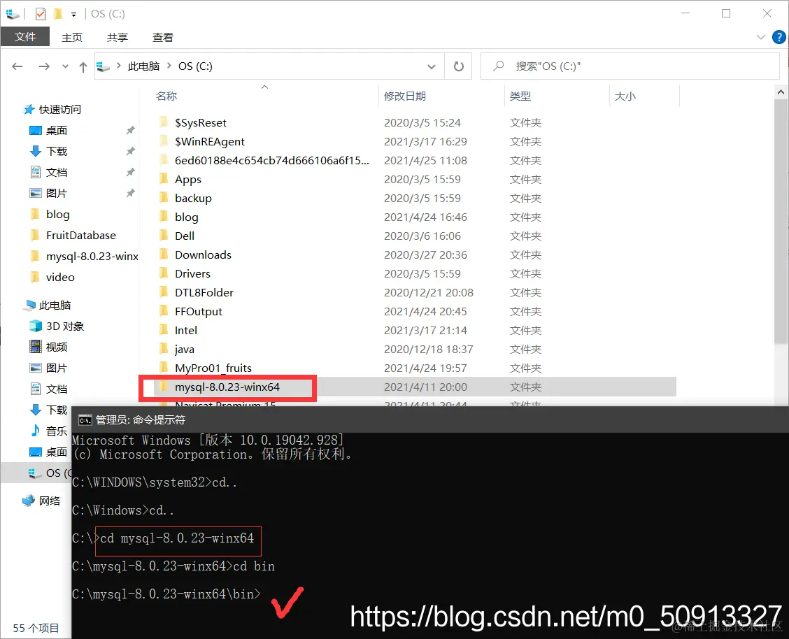Screen dimensions: 789x639
Task: Switch to the 查看 ribbon tab
Action: coord(162,37)
